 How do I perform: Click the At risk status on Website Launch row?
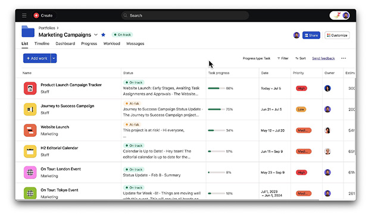click(132, 124)
